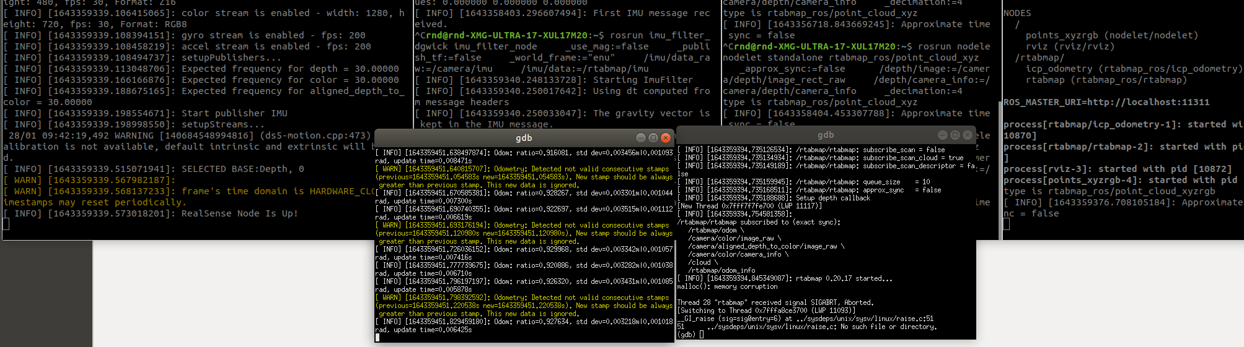Click Odom line with ratio=0.927634
Screen dimensions: 1244x347
click(524, 325)
